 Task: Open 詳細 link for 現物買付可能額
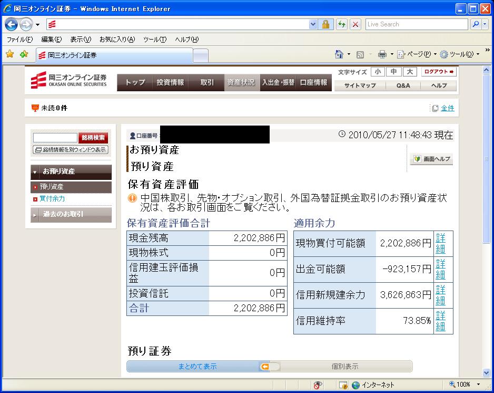(440, 243)
